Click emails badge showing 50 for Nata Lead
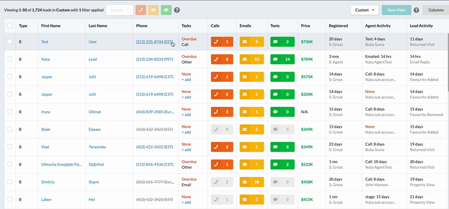449x209 pixels. tap(251, 59)
